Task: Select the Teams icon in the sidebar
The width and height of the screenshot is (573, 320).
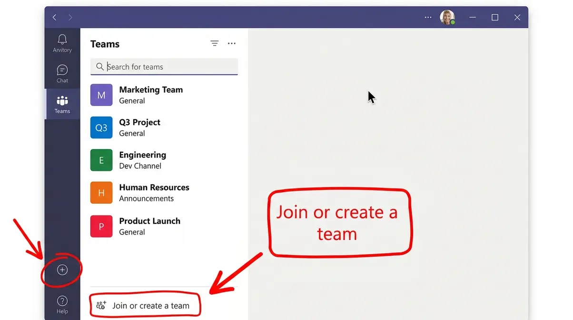Action: click(x=62, y=105)
